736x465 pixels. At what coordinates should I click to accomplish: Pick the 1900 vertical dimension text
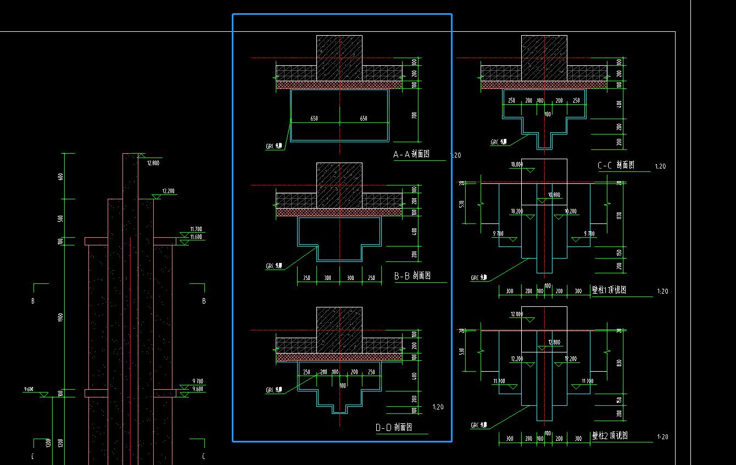pos(61,317)
